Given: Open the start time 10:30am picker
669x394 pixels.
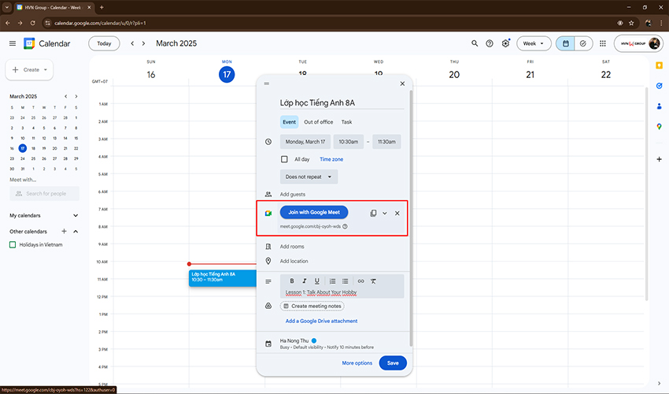Looking at the screenshot, I should click(349, 142).
